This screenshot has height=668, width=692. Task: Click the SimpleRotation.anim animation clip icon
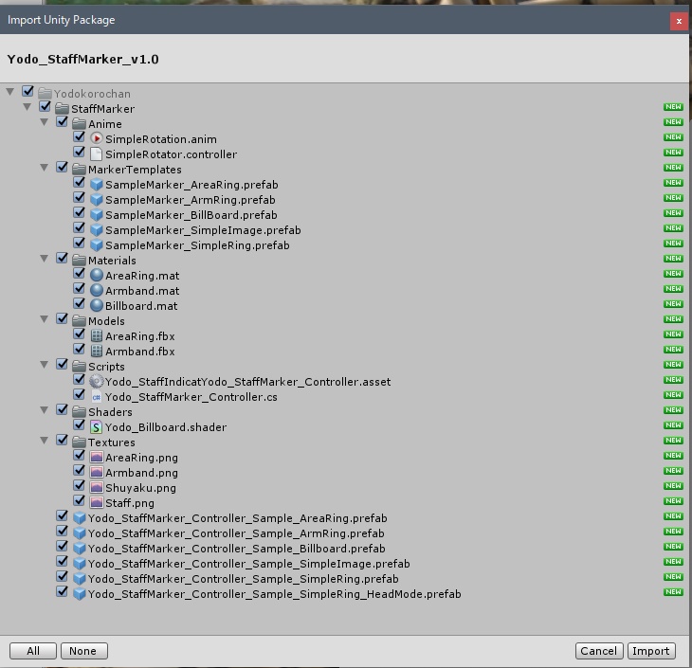pos(96,139)
